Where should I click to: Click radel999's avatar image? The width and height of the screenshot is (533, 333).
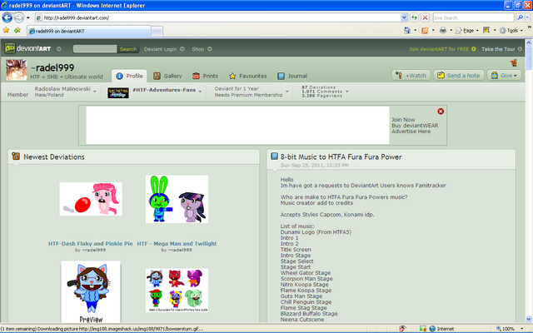[17, 70]
